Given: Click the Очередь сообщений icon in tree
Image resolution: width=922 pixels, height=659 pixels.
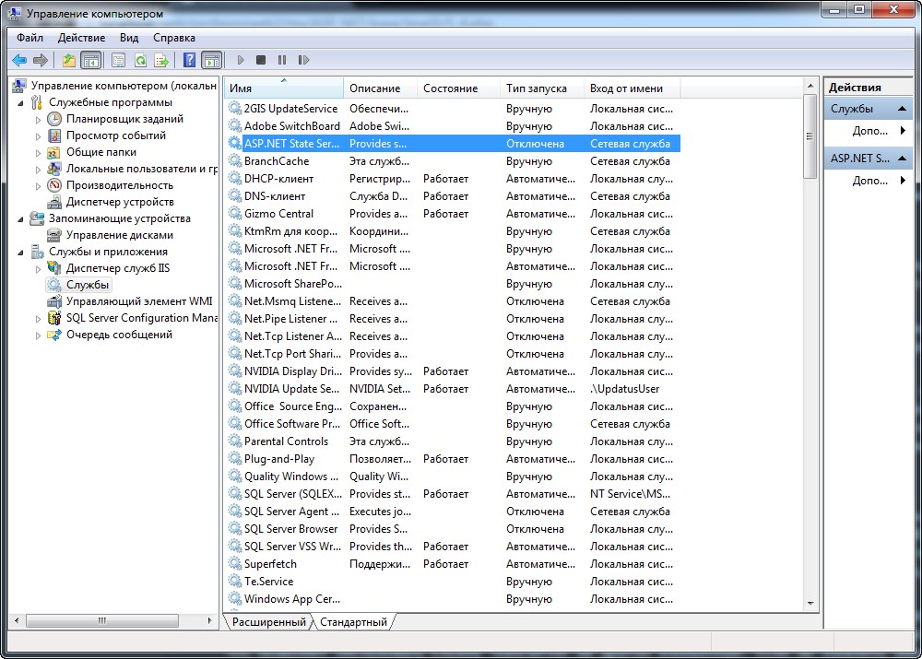Looking at the screenshot, I should [54, 335].
